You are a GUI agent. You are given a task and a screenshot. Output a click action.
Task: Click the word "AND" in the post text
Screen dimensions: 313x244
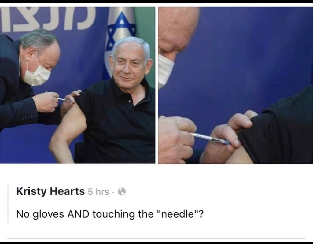pyautogui.click(x=78, y=214)
